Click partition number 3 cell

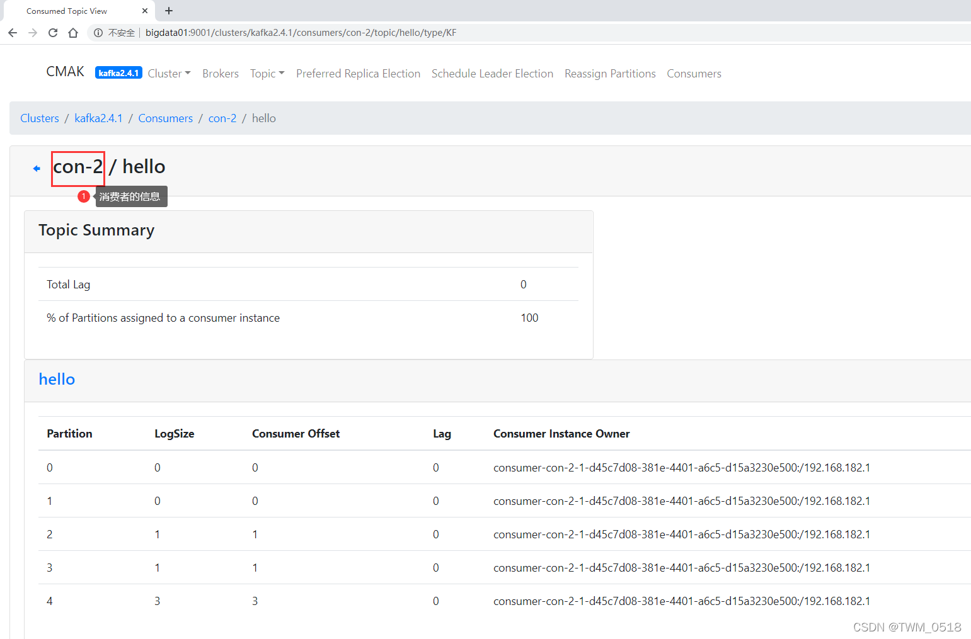(50, 568)
